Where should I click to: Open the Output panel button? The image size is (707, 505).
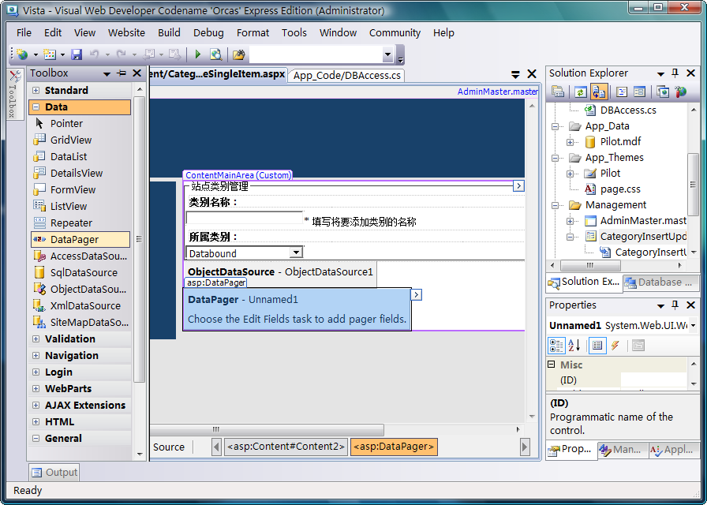pos(54,473)
